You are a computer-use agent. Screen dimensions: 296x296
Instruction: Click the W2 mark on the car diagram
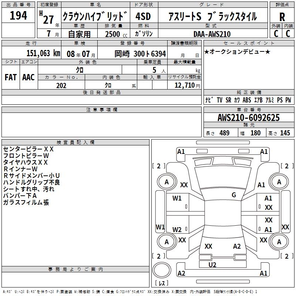[177, 229]
